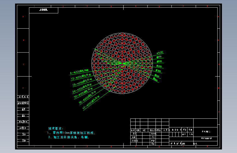Select the '12-Φ200通孔均布' annotation

point(81,76)
